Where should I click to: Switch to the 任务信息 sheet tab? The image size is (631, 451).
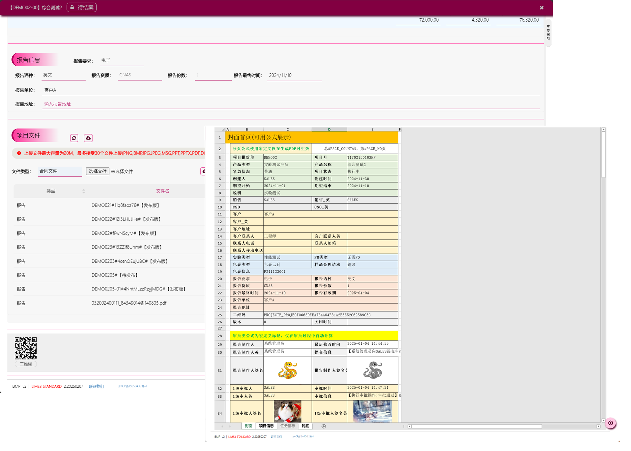287,426
